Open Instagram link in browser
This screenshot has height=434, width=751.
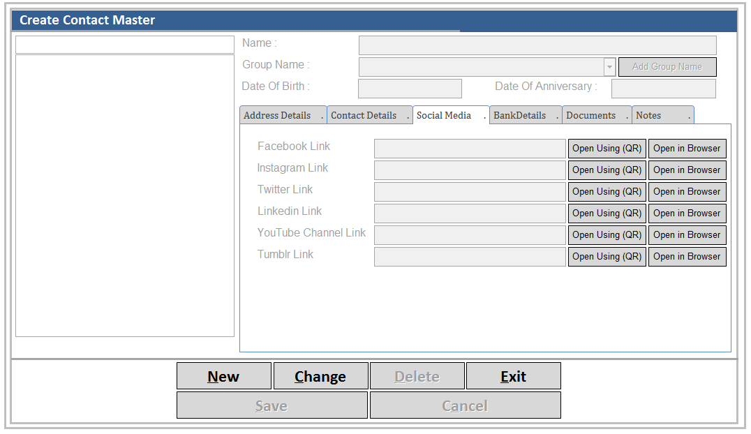(687, 170)
